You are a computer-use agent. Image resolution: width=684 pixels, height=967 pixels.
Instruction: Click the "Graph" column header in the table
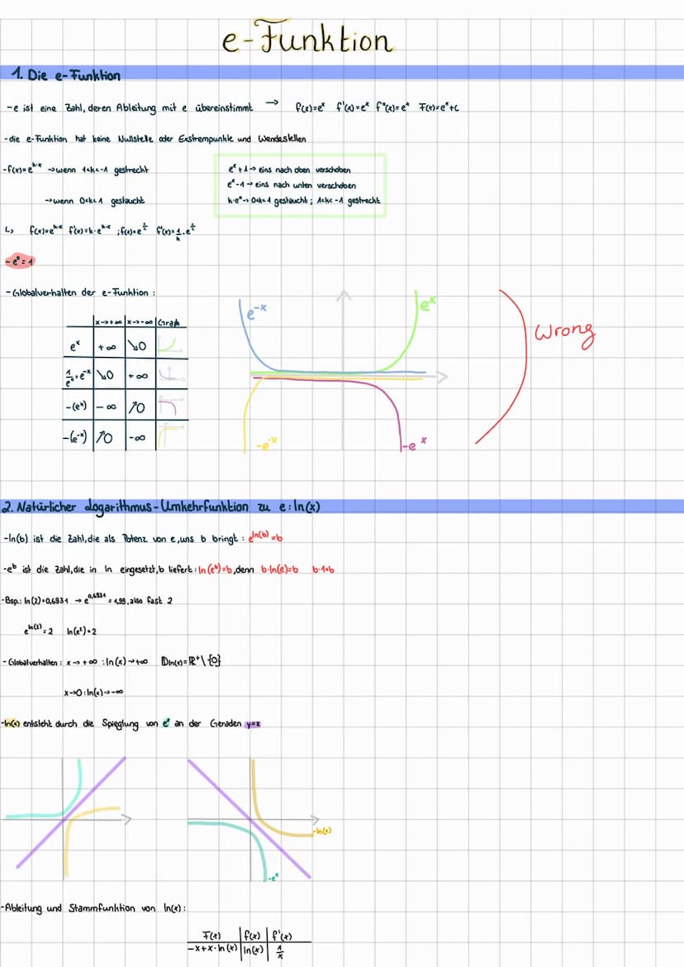[172, 322]
